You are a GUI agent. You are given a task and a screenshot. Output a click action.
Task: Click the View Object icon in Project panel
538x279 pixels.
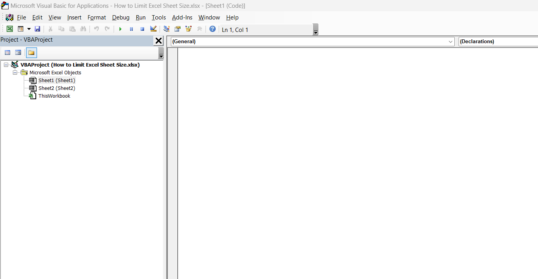[18, 53]
